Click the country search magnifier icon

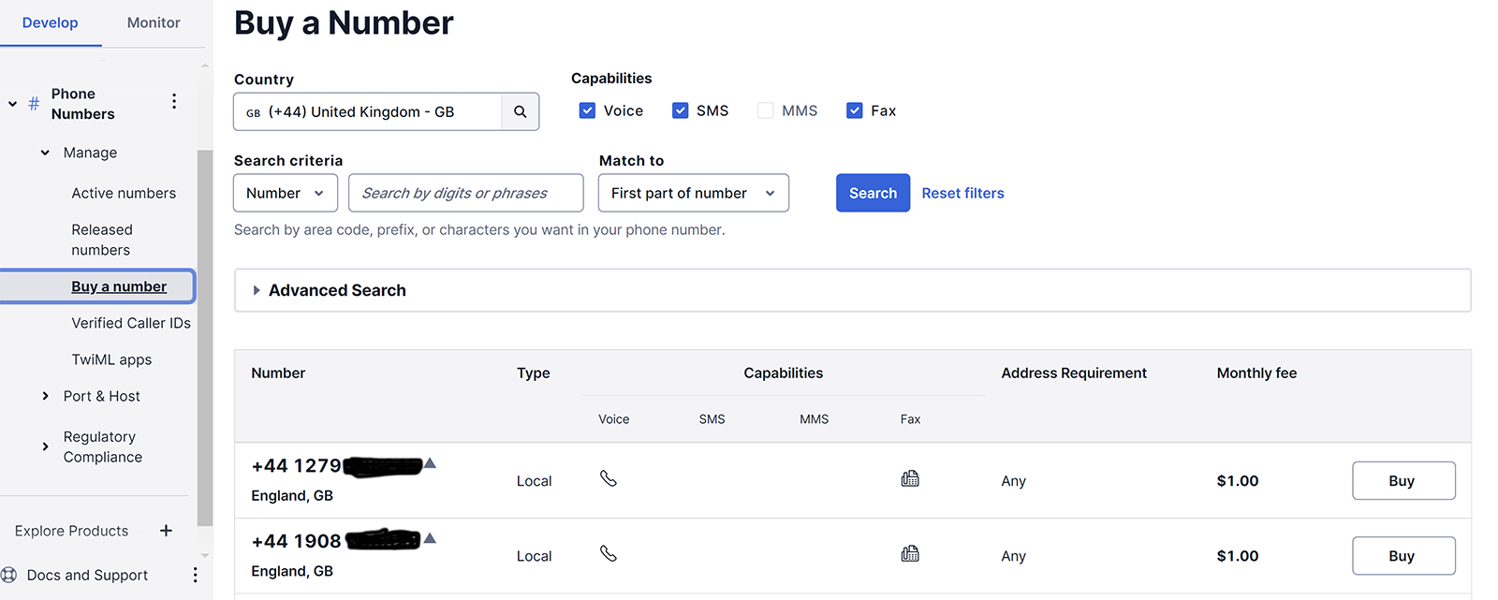[520, 111]
